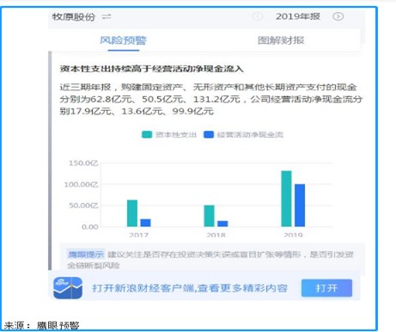Viewport: 396px width, 332px height.
Task: Click the 100.0亿 axis label
Action: pyautogui.click(x=81, y=184)
